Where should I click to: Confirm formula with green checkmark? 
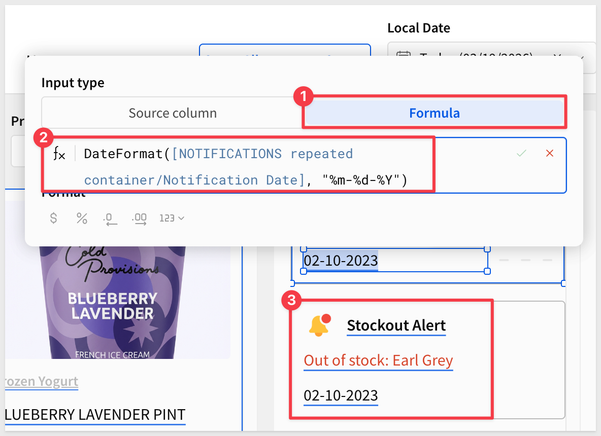pos(521,153)
